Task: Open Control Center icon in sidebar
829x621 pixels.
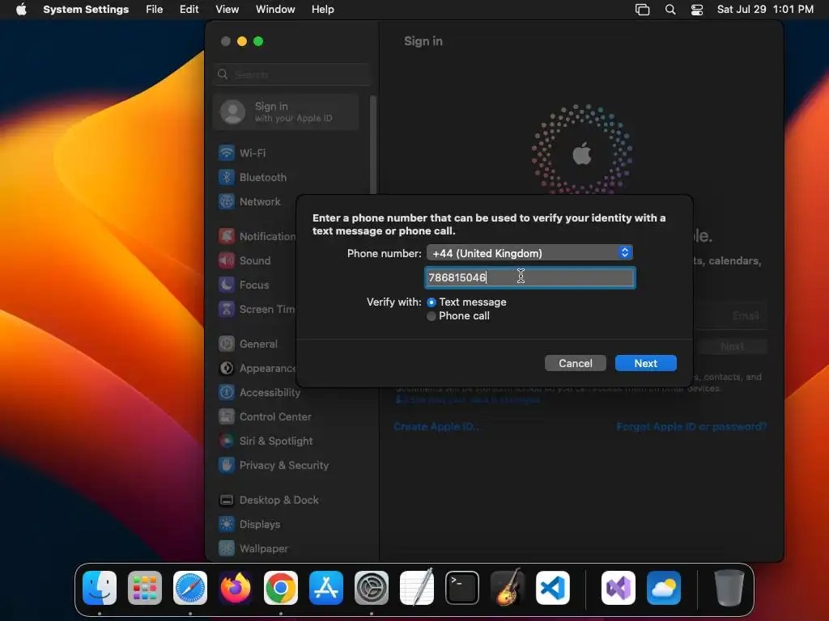Action: pos(227,417)
